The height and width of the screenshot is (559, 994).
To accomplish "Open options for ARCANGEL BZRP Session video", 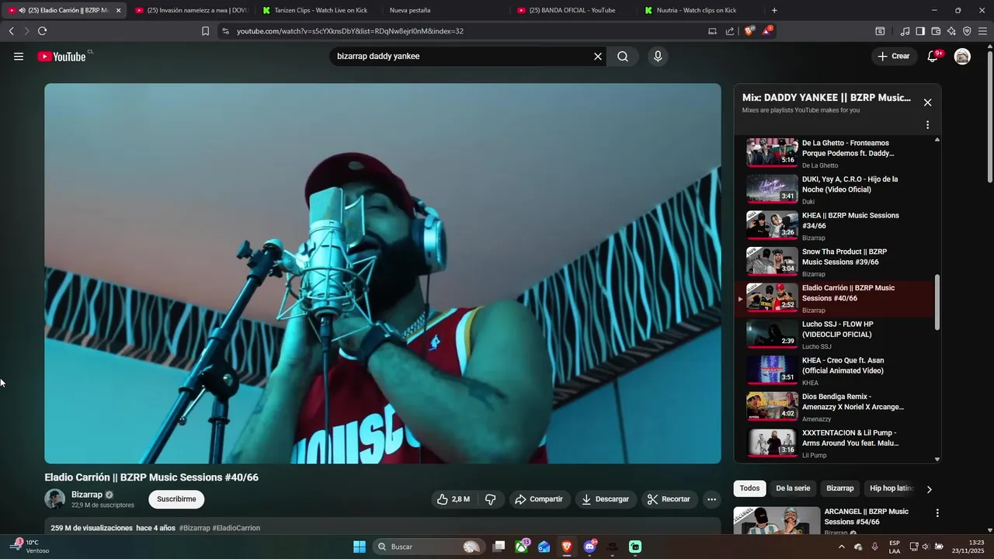I will [937, 513].
